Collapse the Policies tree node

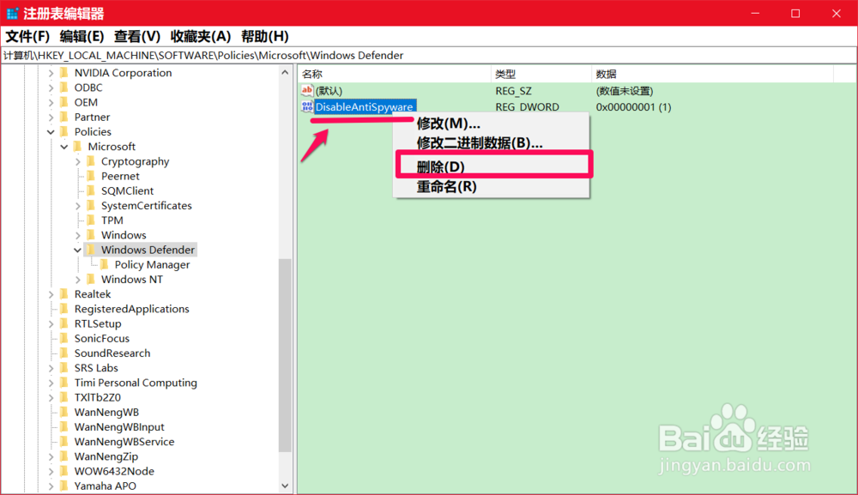[x=50, y=131]
